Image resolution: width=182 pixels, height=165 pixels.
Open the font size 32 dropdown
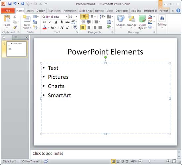76,17
